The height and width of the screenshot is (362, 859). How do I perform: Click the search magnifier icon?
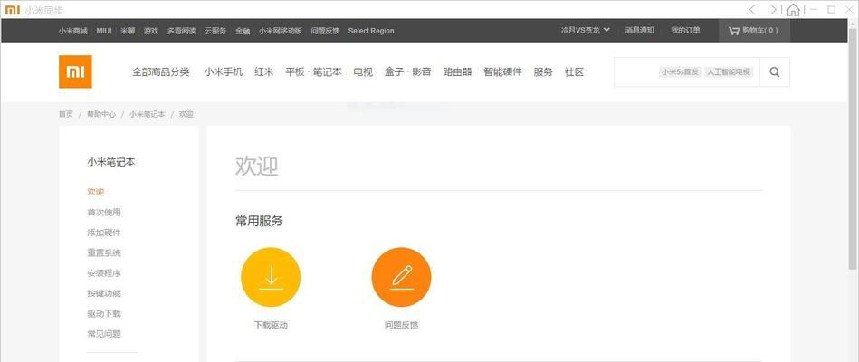pos(774,72)
